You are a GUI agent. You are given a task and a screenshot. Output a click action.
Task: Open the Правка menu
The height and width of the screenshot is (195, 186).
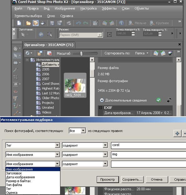coord(33,8)
